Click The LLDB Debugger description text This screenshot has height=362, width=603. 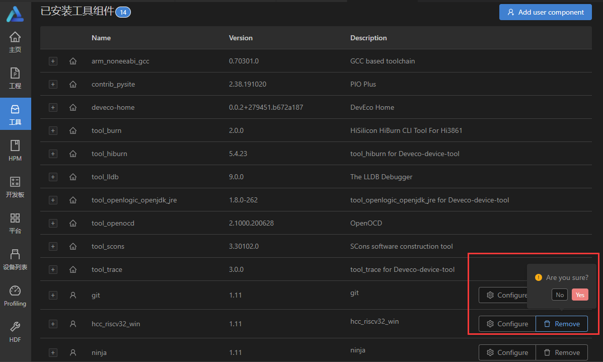click(x=381, y=177)
